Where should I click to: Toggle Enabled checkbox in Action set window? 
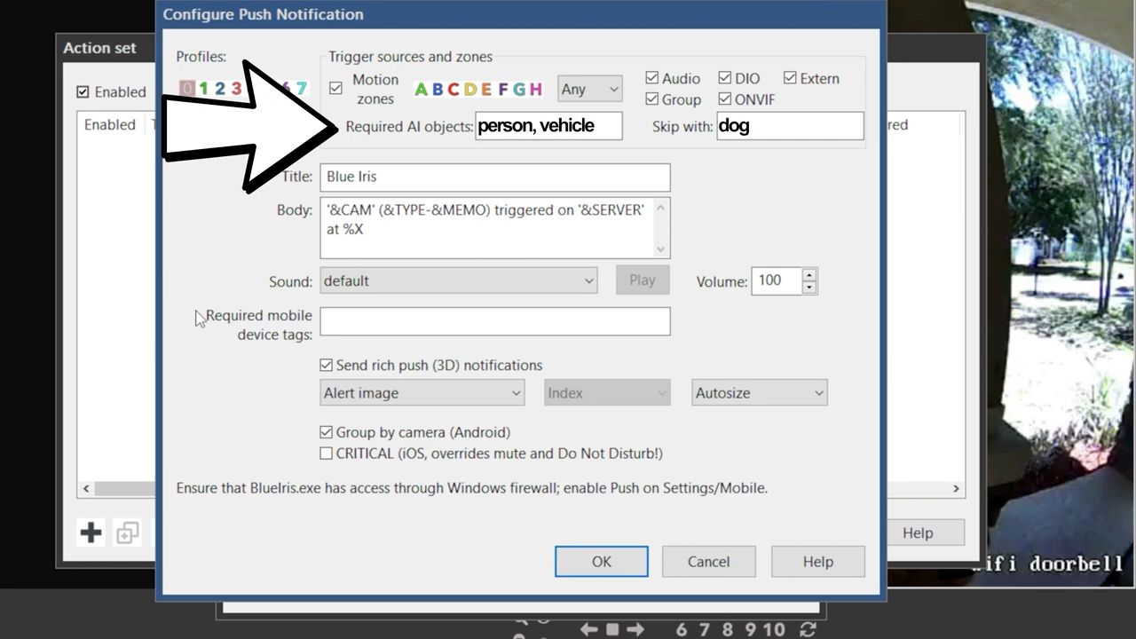point(83,91)
